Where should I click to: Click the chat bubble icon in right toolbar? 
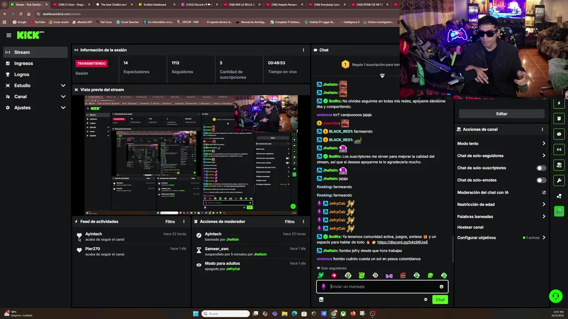(x=559, y=134)
